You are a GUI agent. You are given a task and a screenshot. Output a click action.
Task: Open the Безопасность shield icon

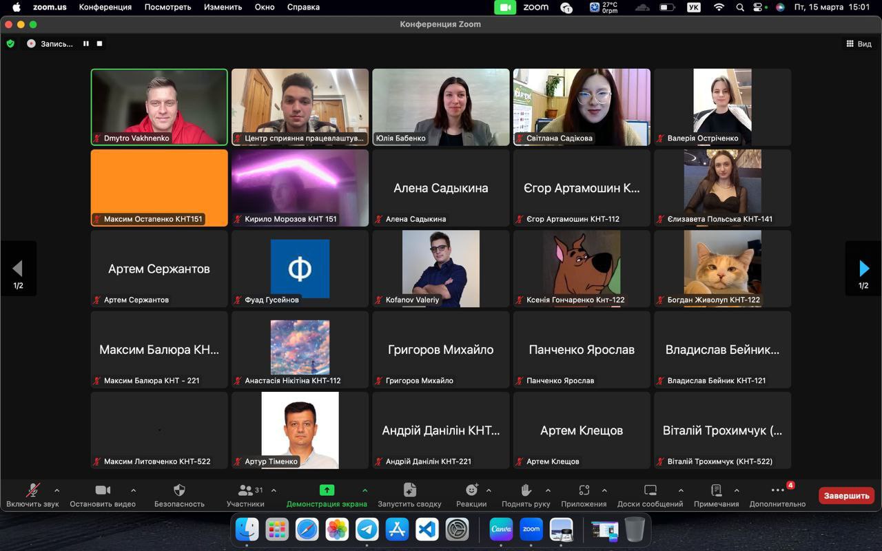[179, 490]
